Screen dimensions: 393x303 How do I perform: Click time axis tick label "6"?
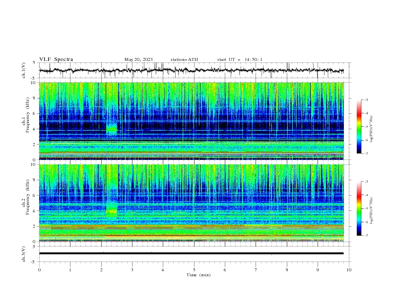coord(225,270)
